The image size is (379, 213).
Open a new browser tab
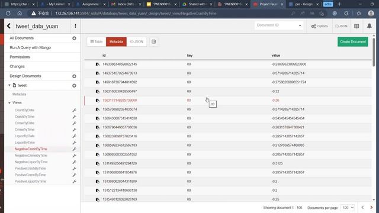click(x=339, y=4)
